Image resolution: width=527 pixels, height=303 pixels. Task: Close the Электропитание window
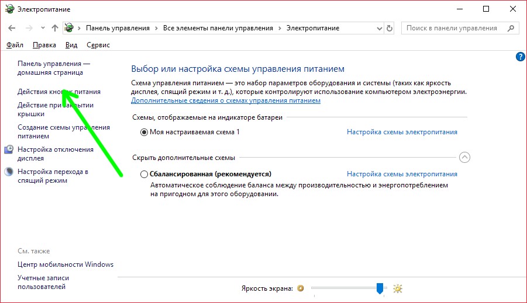(513, 9)
